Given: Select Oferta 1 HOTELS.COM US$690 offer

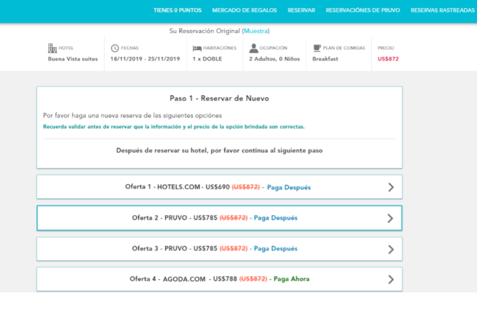Looking at the screenshot, I should [219, 187].
